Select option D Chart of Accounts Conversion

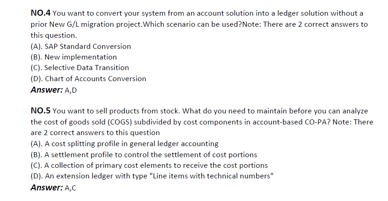tap(88, 79)
